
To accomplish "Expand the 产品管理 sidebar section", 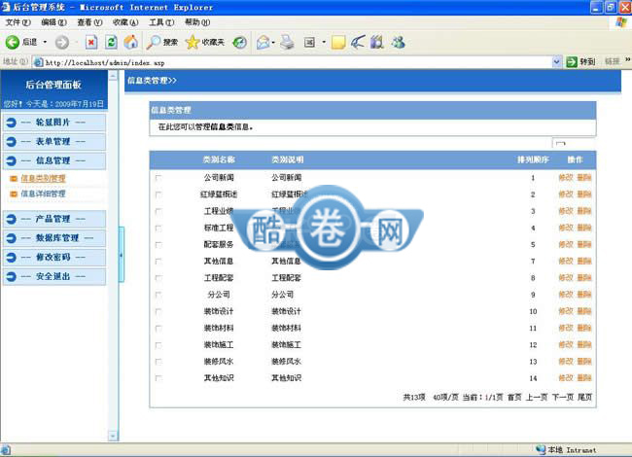I will click(54, 219).
